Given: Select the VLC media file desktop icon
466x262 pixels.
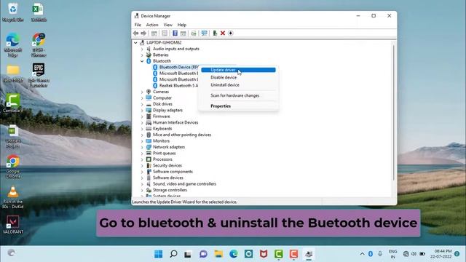Looking at the screenshot, I should (13, 197).
